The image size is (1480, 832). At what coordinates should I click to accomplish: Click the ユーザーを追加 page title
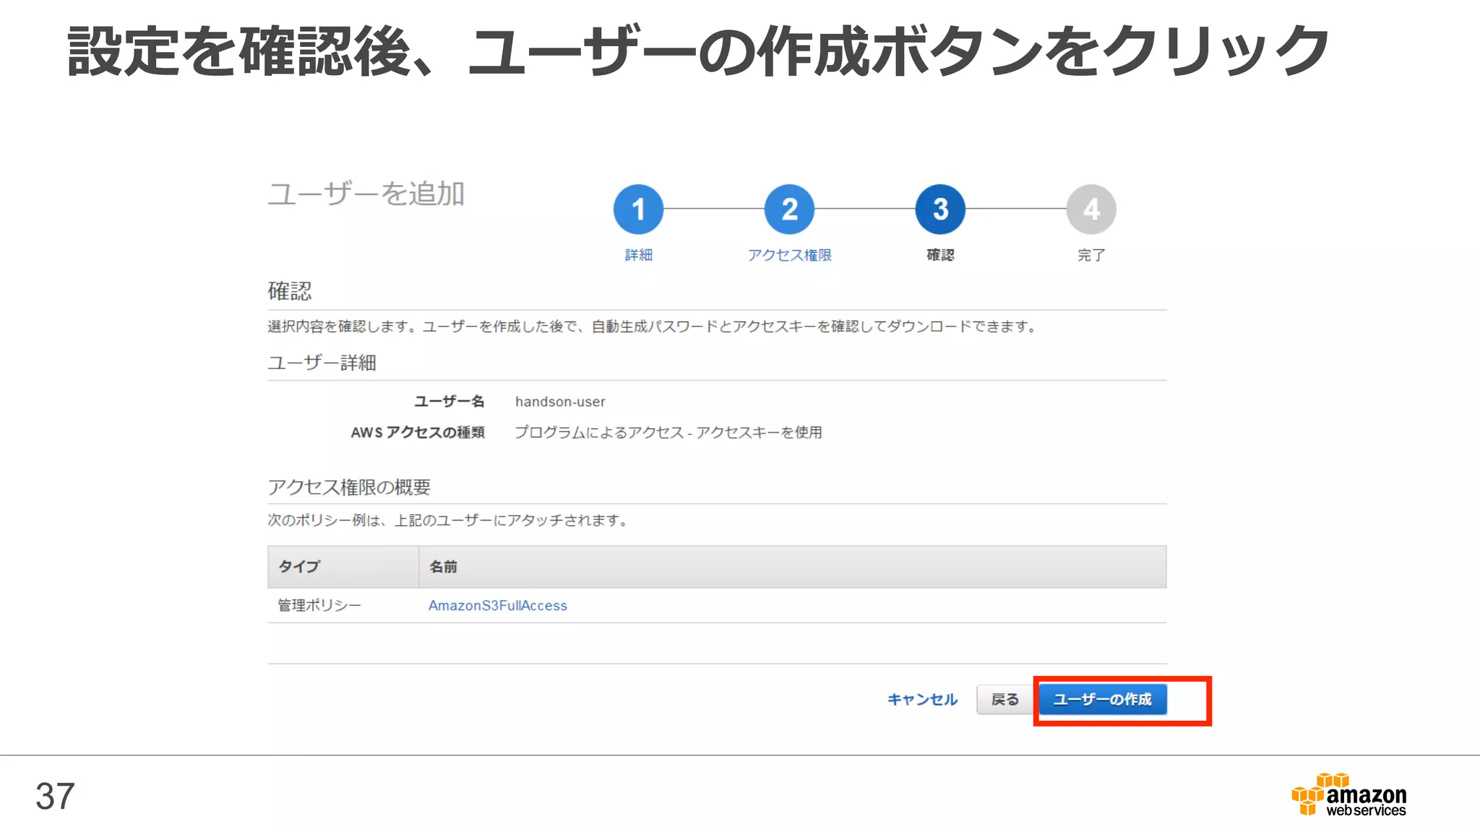click(x=366, y=194)
